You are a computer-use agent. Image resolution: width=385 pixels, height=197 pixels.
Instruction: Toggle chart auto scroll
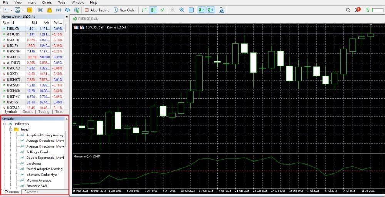click(x=202, y=10)
